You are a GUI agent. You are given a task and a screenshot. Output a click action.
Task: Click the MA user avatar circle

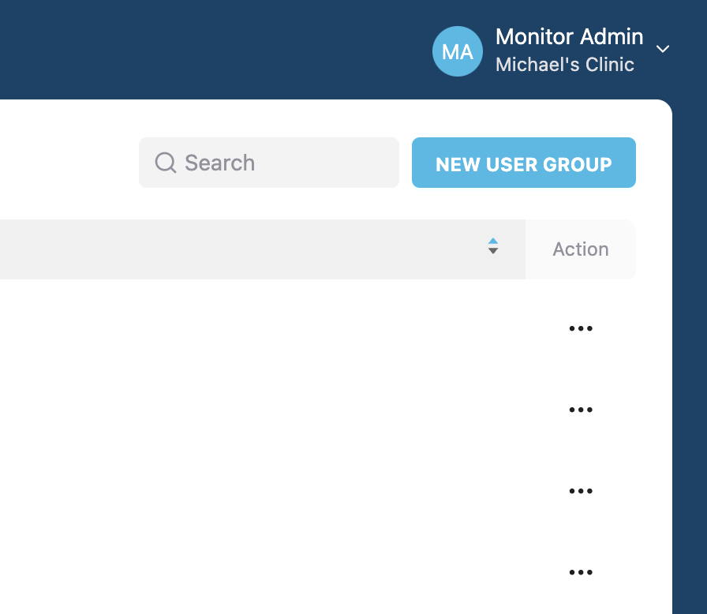[x=457, y=51]
